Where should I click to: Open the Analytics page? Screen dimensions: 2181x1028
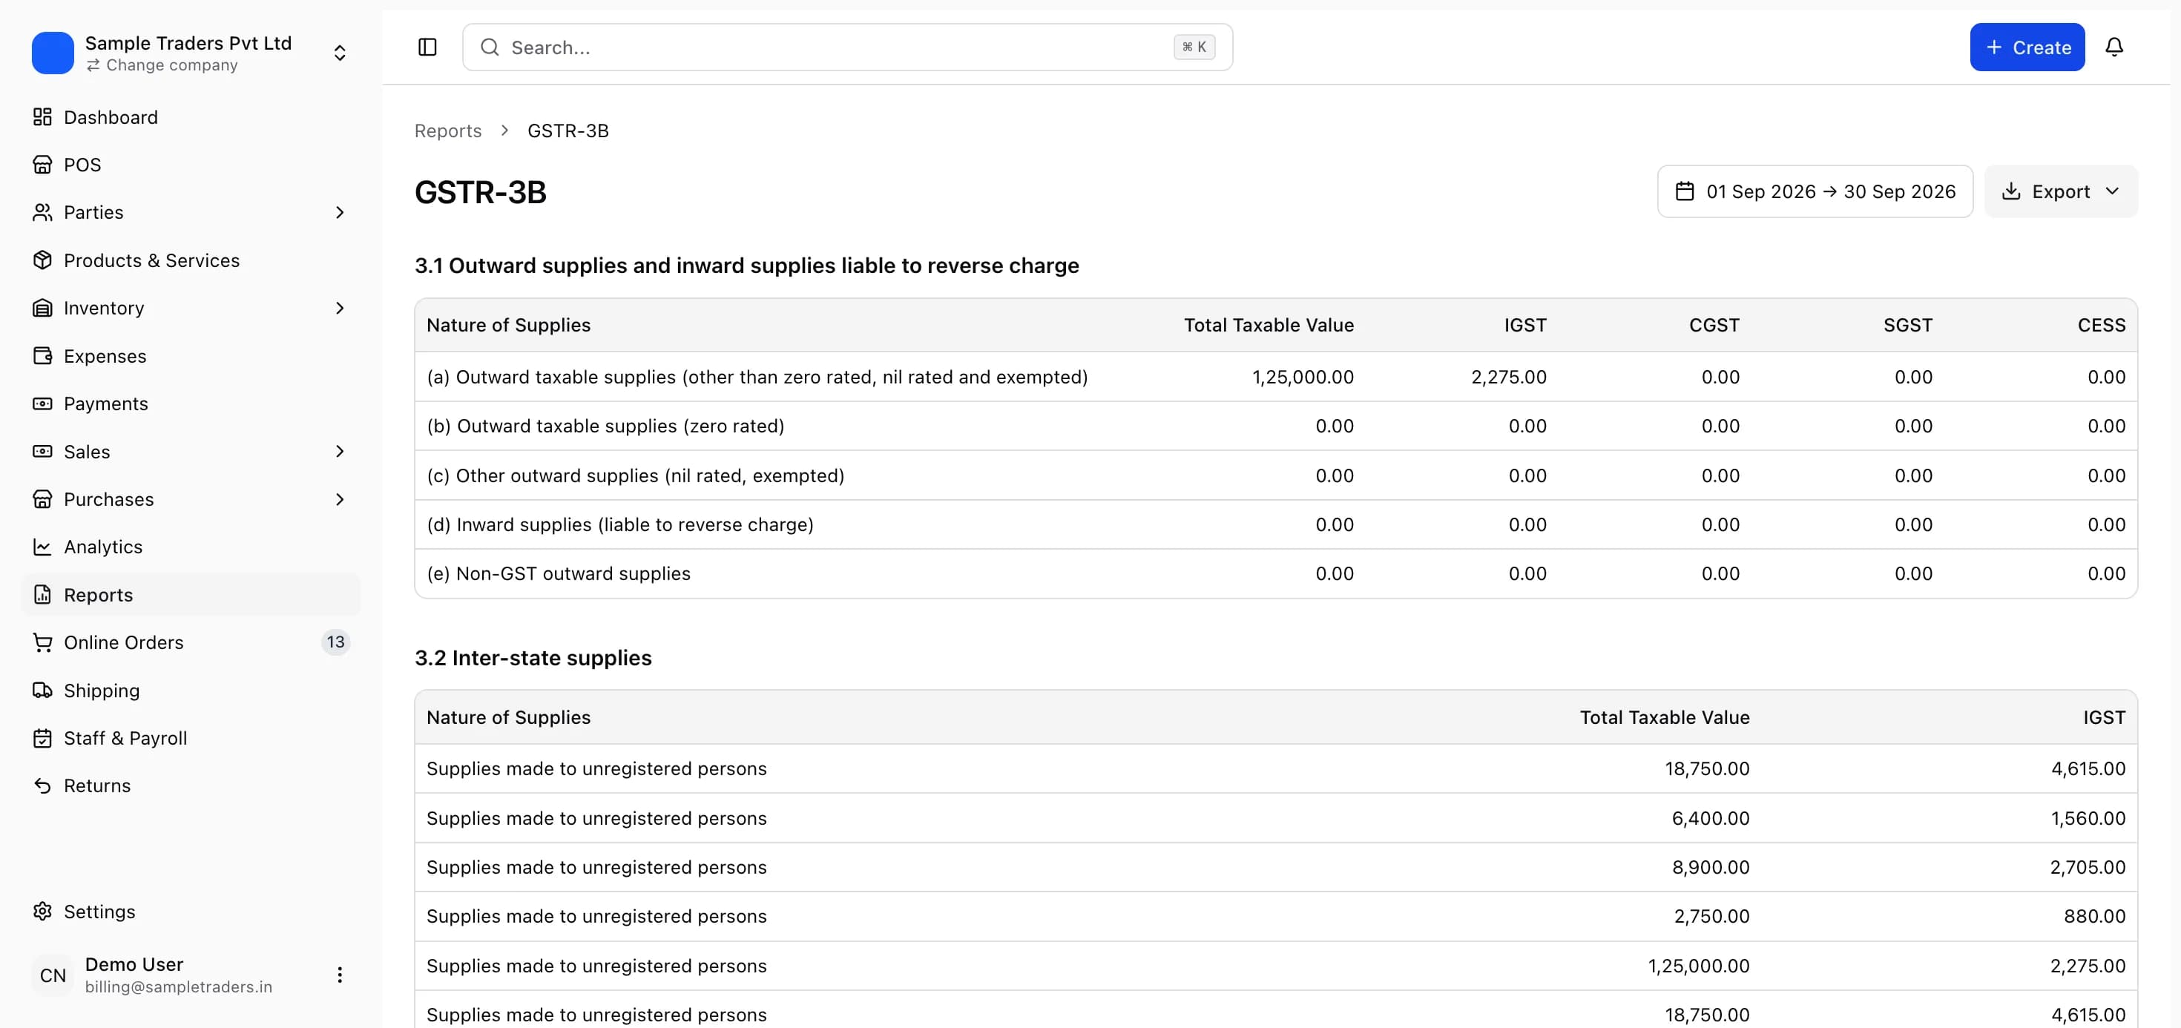click(x=191, y=546)
